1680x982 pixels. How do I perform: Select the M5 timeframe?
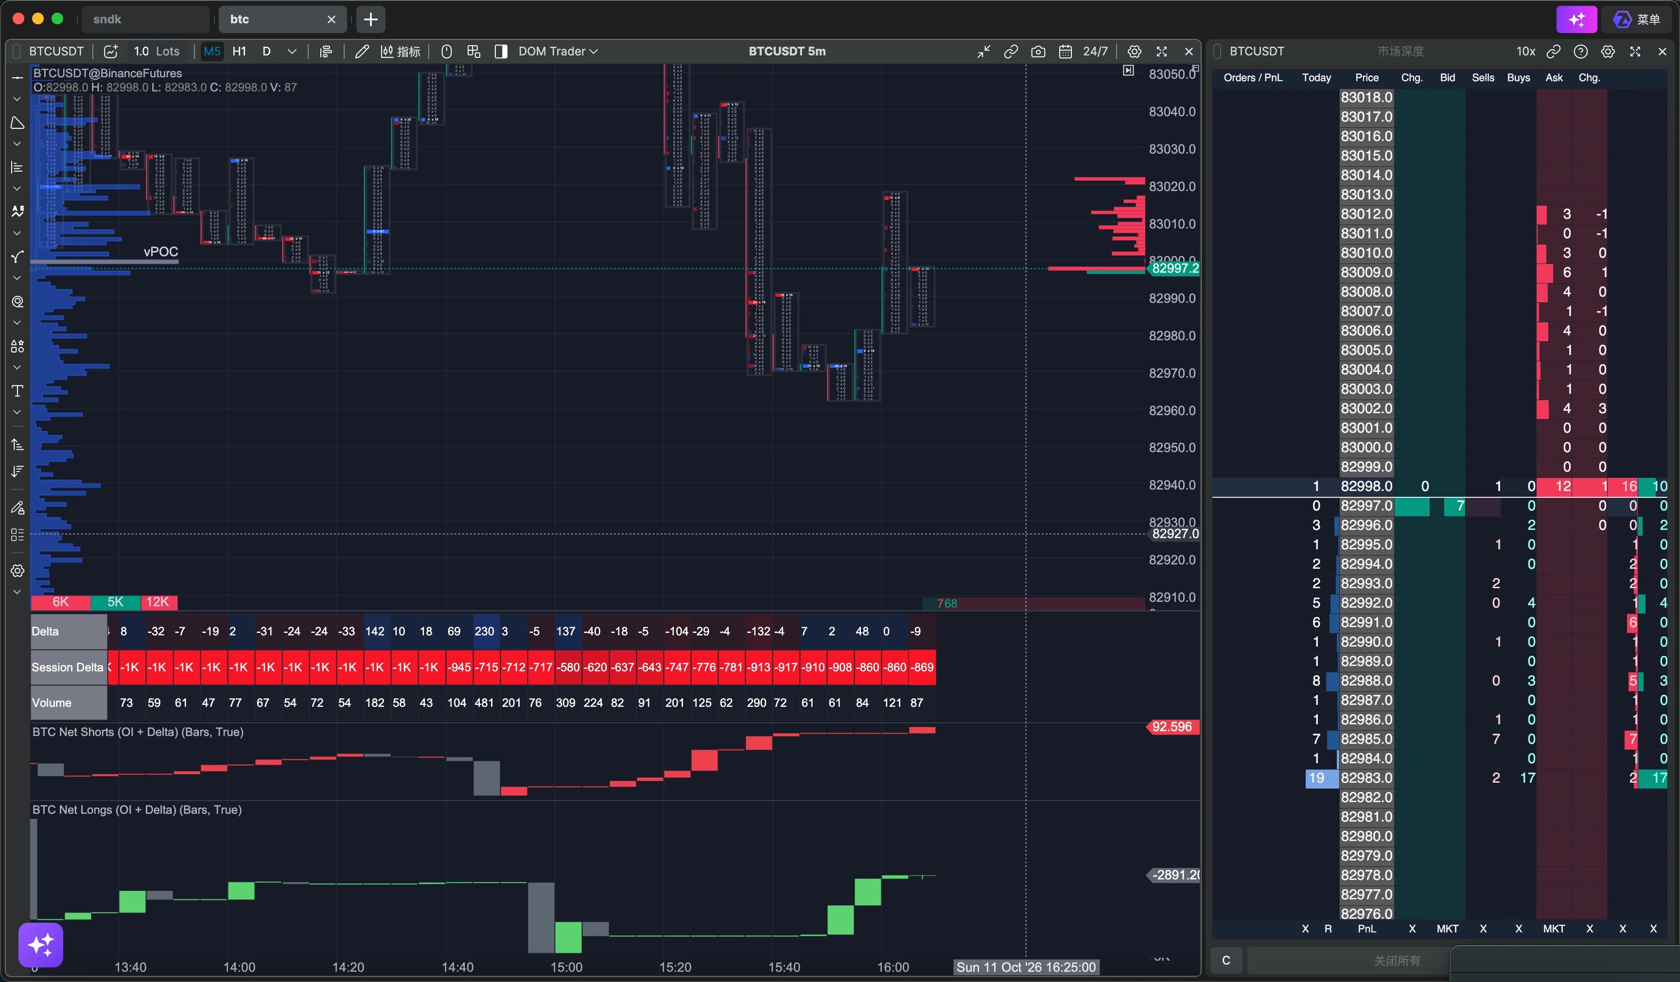click(212, 52)
